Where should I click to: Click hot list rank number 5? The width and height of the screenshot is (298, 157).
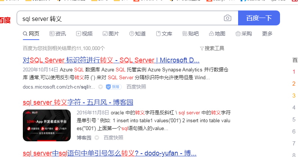pos(294,120)
